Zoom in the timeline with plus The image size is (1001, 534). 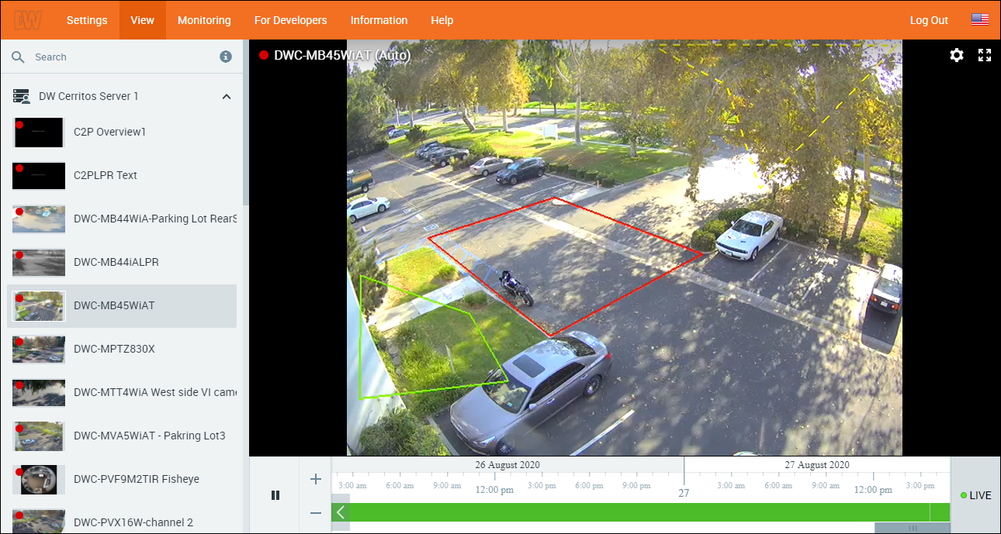point(316,479)
